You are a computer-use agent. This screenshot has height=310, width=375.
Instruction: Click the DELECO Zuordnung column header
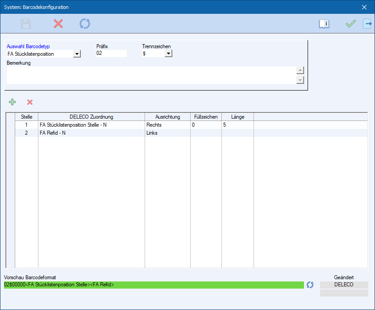(91, 117)
